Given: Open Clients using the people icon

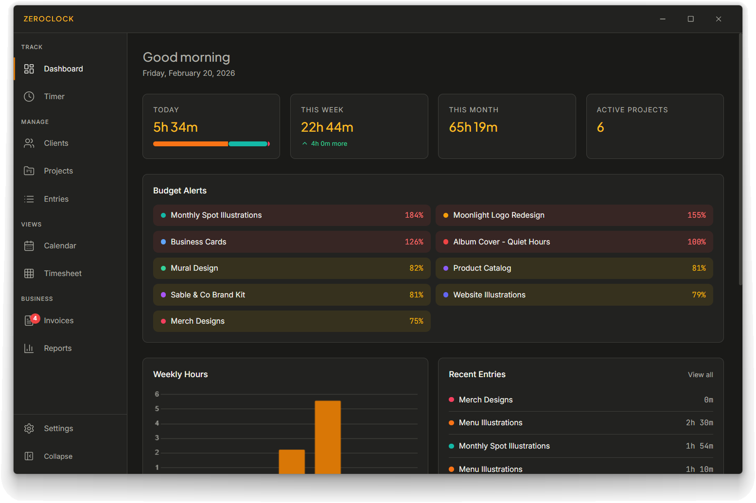Looking at the screenshot, I should [x=29, y=143].
